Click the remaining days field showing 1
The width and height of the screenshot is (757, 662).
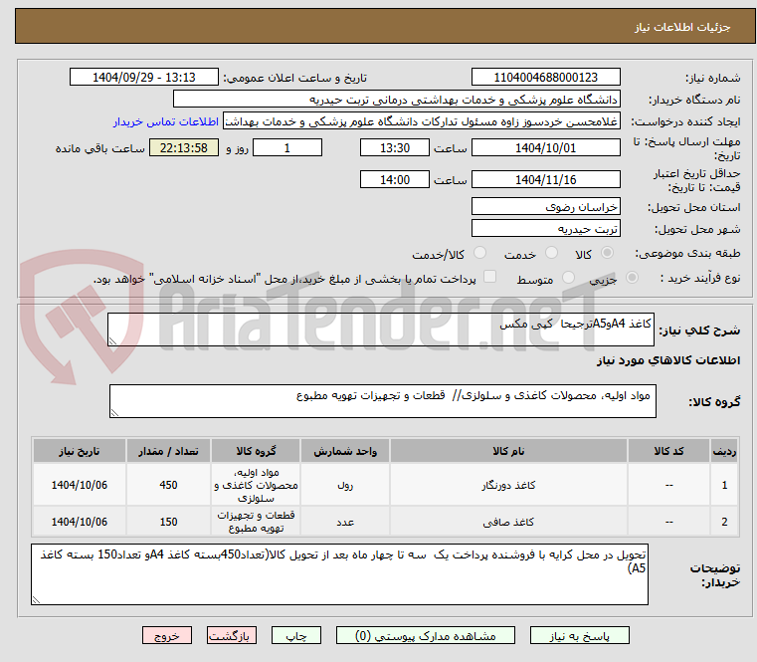point(287,147)
